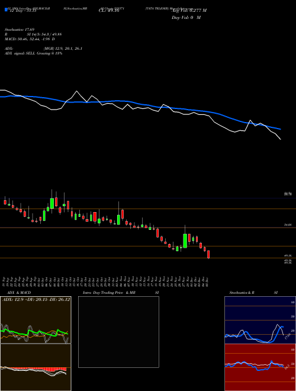Click the ADX & MACD panel title
The width and height of the screenshot is (296, 391).
click(x=19, y=293)
